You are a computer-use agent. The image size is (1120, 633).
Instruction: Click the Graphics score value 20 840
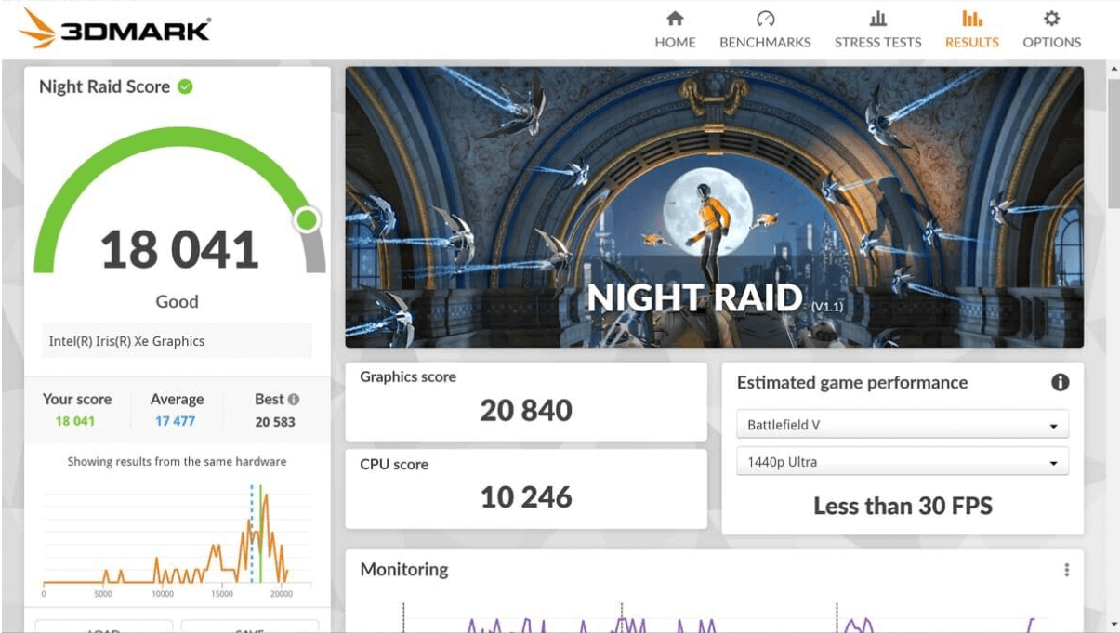tap(526, 410)
